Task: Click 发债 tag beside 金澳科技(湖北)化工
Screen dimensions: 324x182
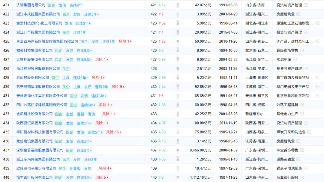Action: coord(68,23)
